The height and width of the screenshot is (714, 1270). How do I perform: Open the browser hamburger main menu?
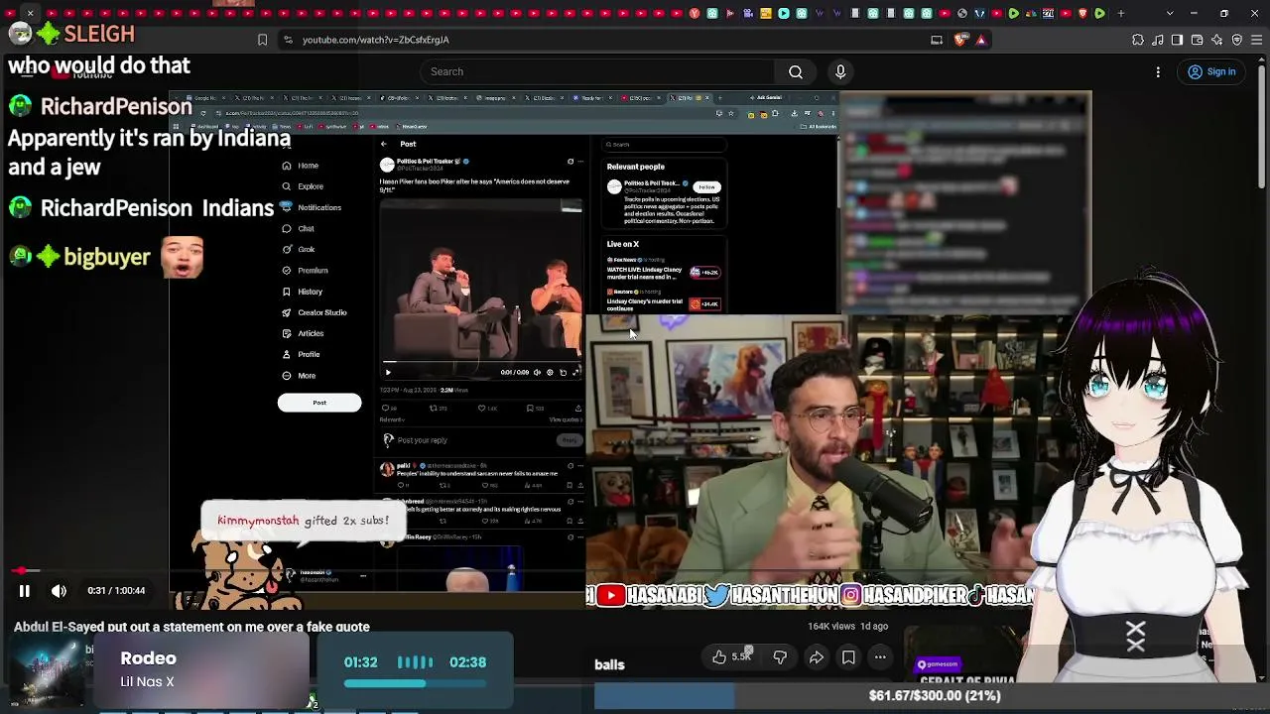pyautogui.click(x=1257, y=40)
